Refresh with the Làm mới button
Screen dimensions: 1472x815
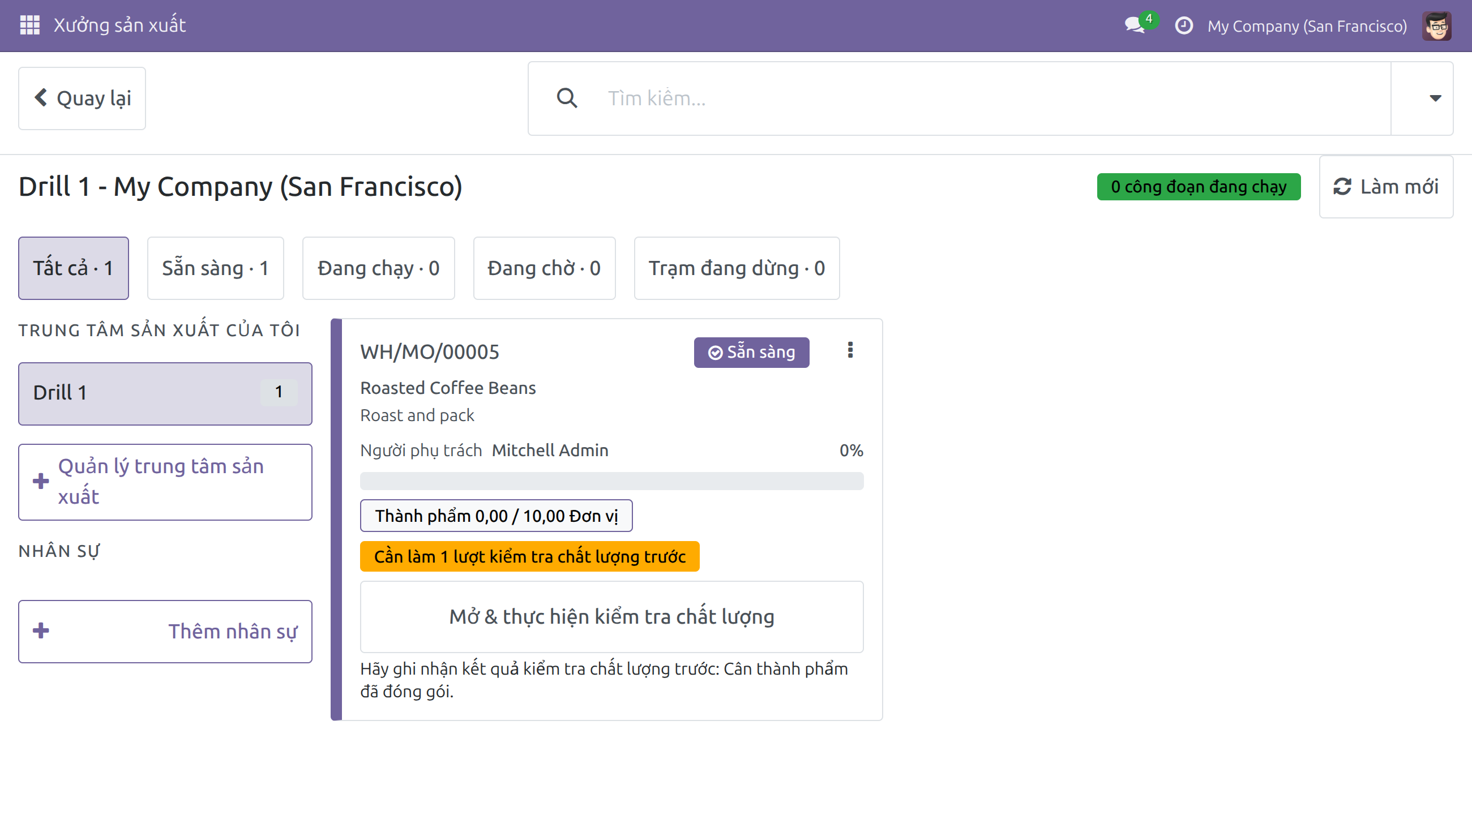[1386, 187]
